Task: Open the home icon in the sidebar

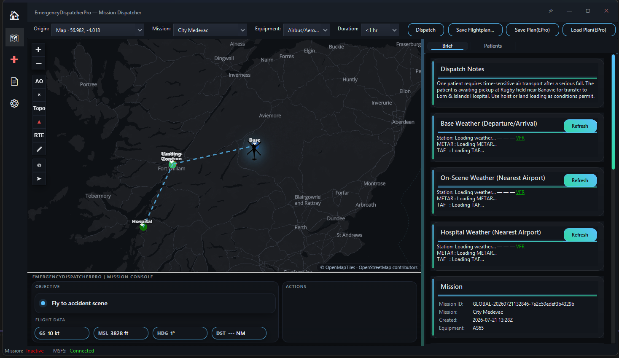Action: [14, 16]
